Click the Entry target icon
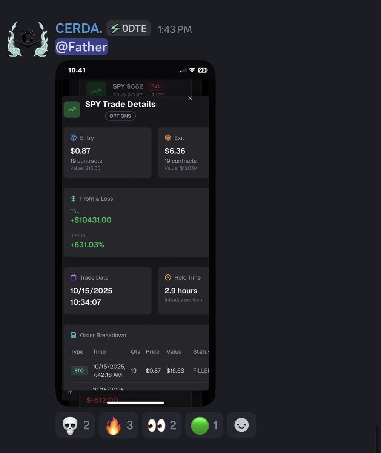This screenshot has width=381, height=453. 74,138
